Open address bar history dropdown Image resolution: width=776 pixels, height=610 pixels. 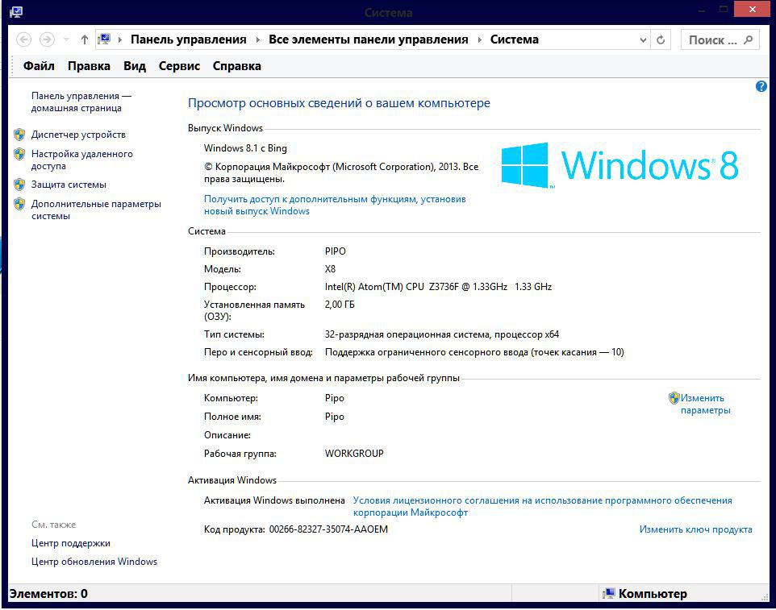click(643, 40)
